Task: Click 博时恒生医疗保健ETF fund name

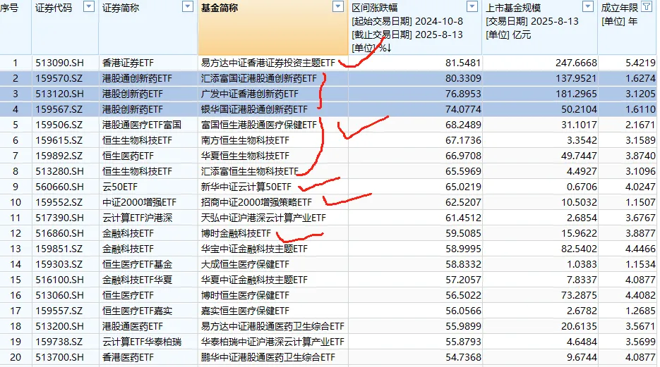Action: point(245,296)
